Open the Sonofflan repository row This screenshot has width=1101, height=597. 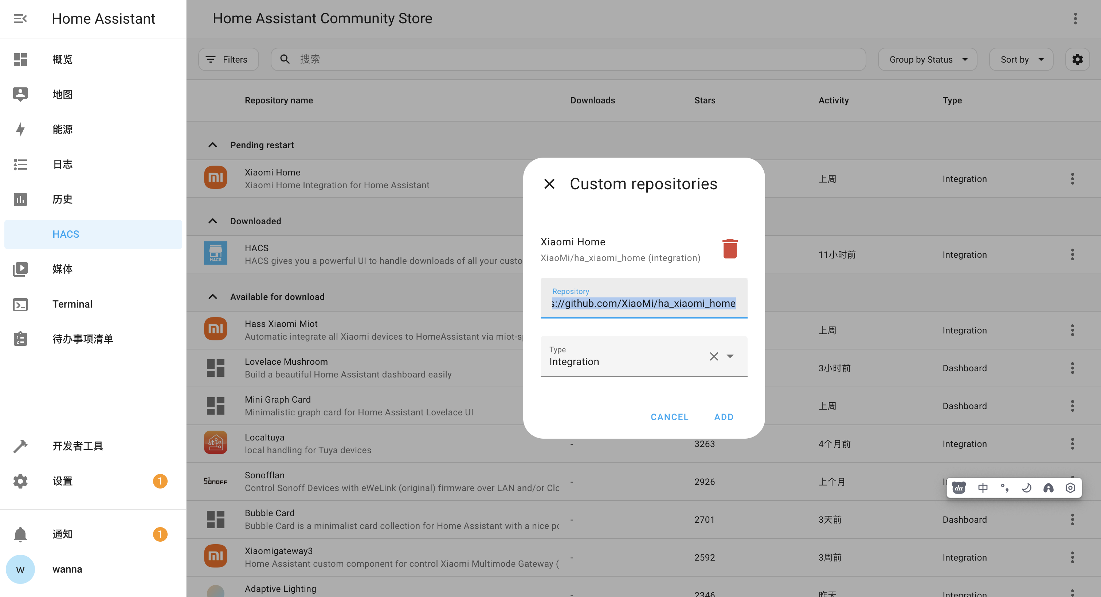coord(644,482)
